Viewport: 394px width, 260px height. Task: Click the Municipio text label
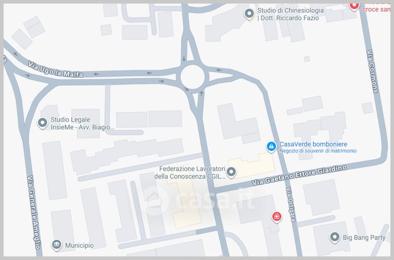[79, 245]
